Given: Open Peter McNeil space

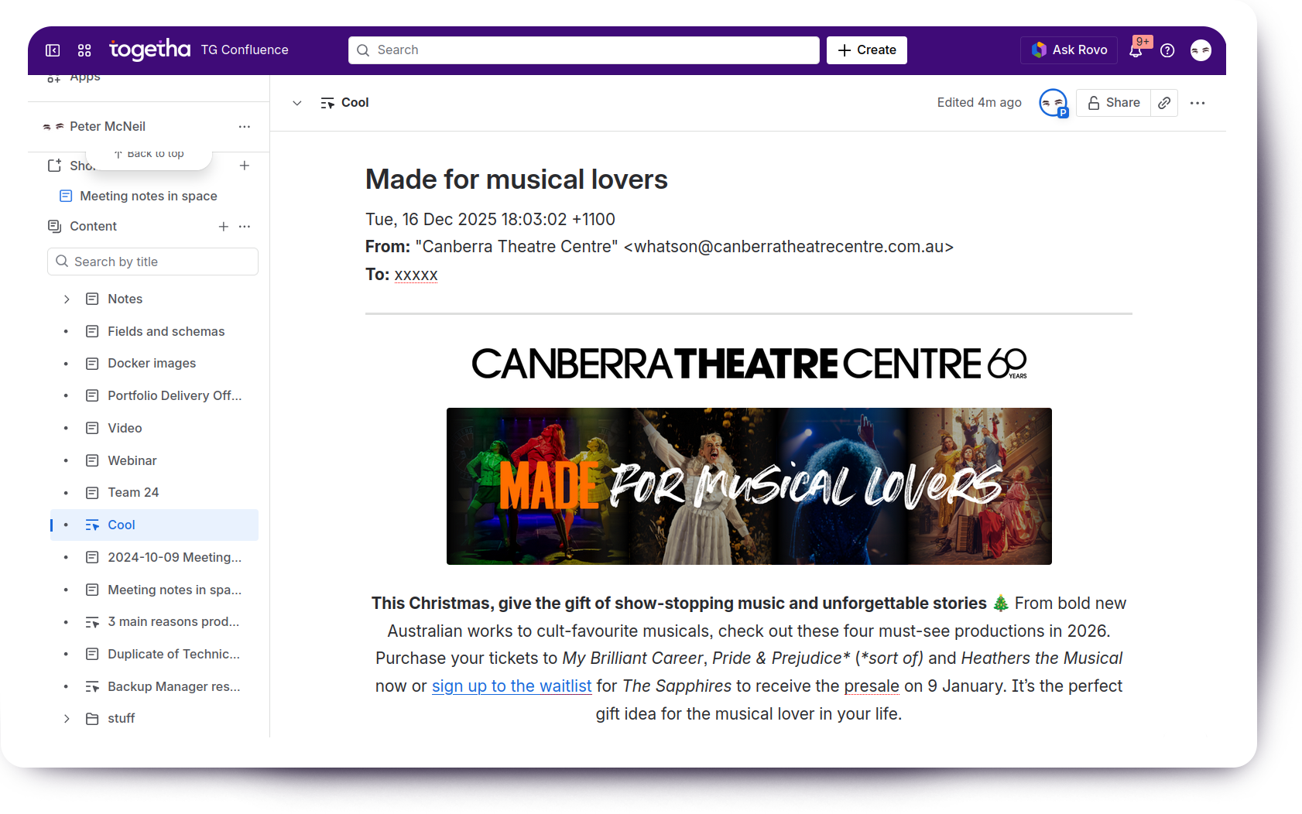Looking at the screenshot, I should tap(108, 126).
